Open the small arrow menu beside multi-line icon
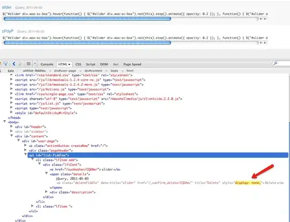Image resolution: width=290 pixels, height=222 pixels. point(35,63)
